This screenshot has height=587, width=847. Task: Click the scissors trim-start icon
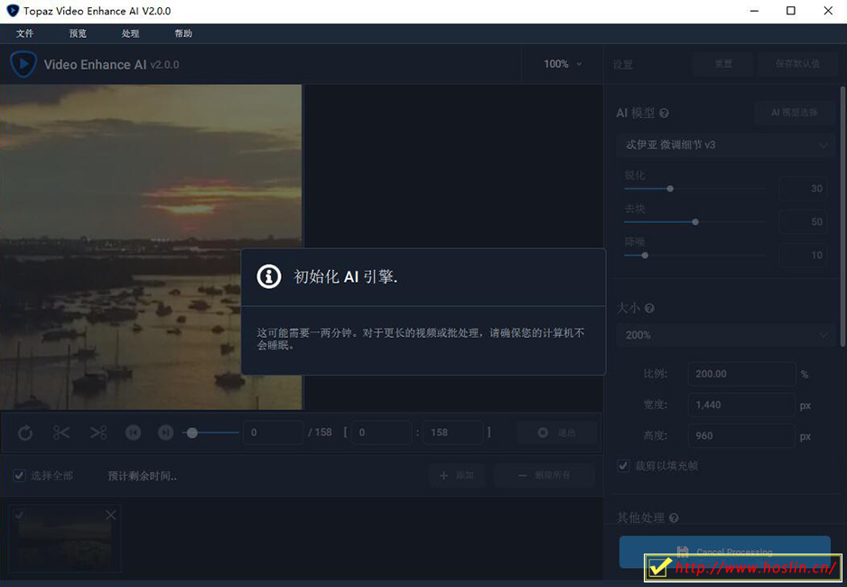point(61,433)
